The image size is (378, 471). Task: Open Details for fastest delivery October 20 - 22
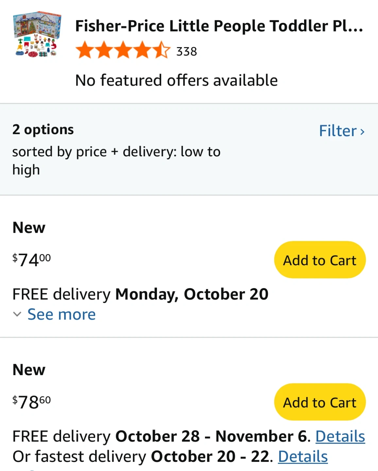tap(303, 457)
